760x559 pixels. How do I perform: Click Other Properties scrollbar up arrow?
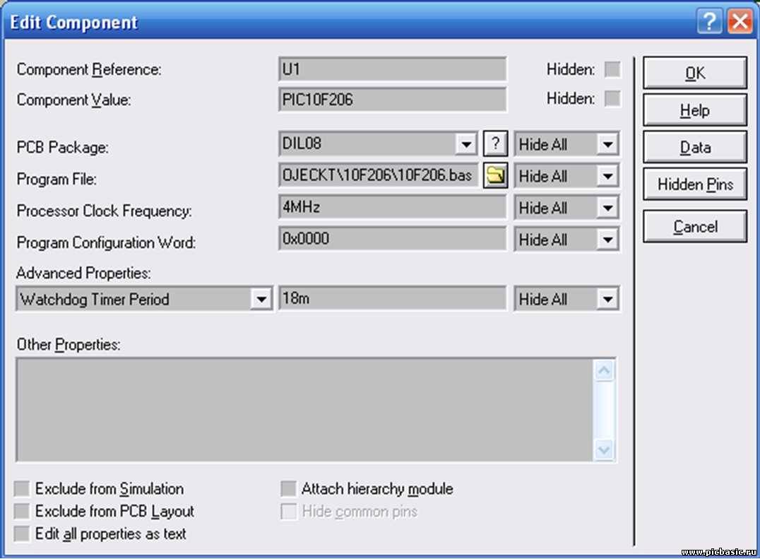click(604, 371)
